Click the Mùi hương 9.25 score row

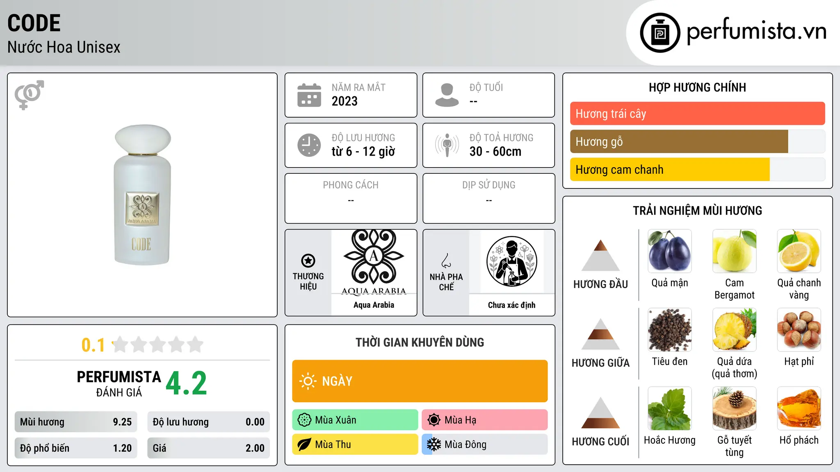pos(76,422)
